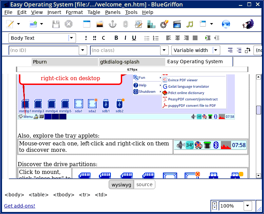Justify the text
264x214 pixels.
(195, 38)
